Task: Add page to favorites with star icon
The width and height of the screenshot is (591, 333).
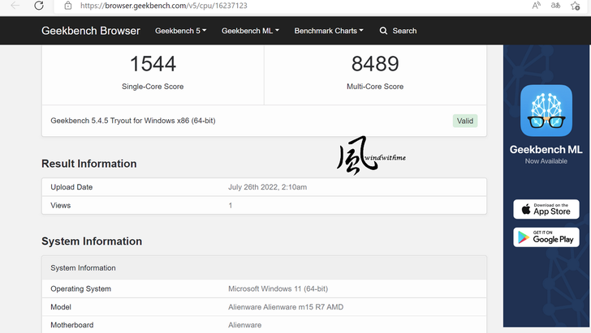Action: click(x=575, y=6)
